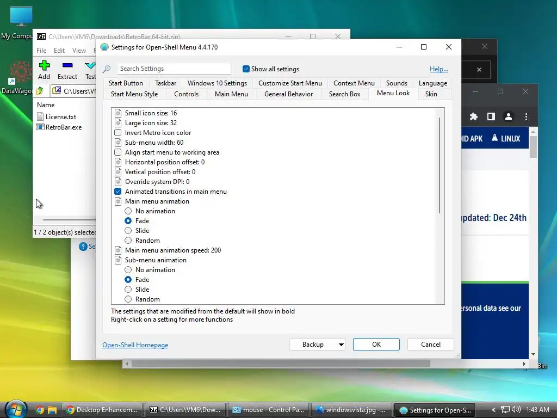This screenshot has height=418, width=557.
Task: Open the Backup dropdown arrow
Action: (x=341, y=345)
